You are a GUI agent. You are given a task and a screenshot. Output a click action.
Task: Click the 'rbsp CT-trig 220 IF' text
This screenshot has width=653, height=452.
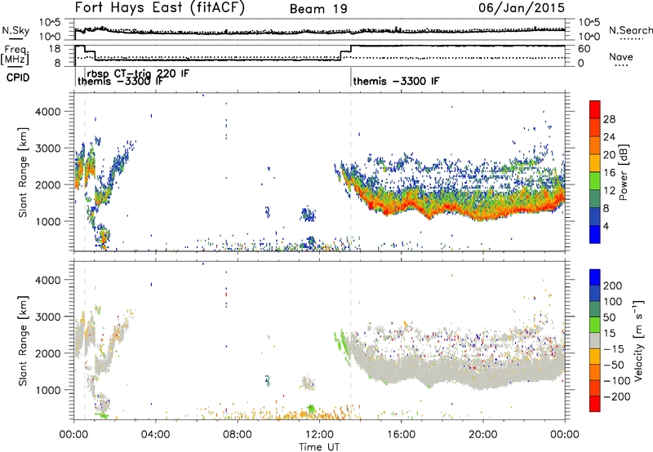click(x=138, y=73)
